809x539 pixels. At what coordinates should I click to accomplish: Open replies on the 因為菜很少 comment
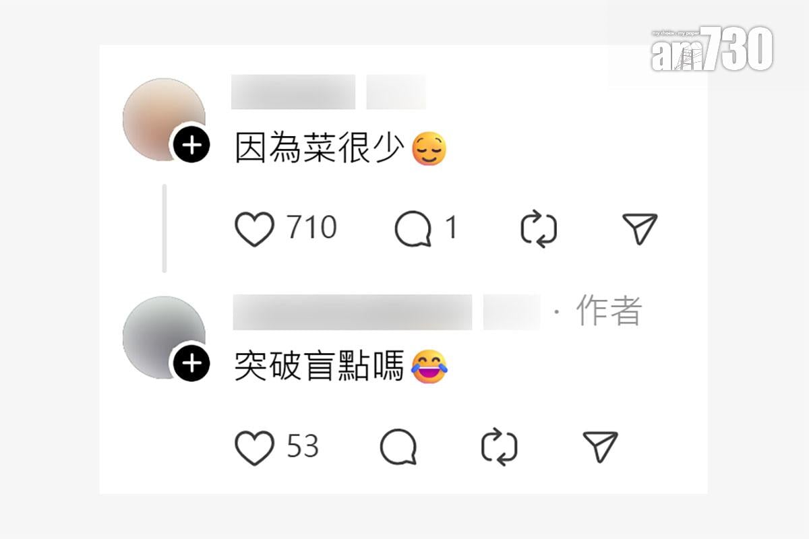pos(413,229)
